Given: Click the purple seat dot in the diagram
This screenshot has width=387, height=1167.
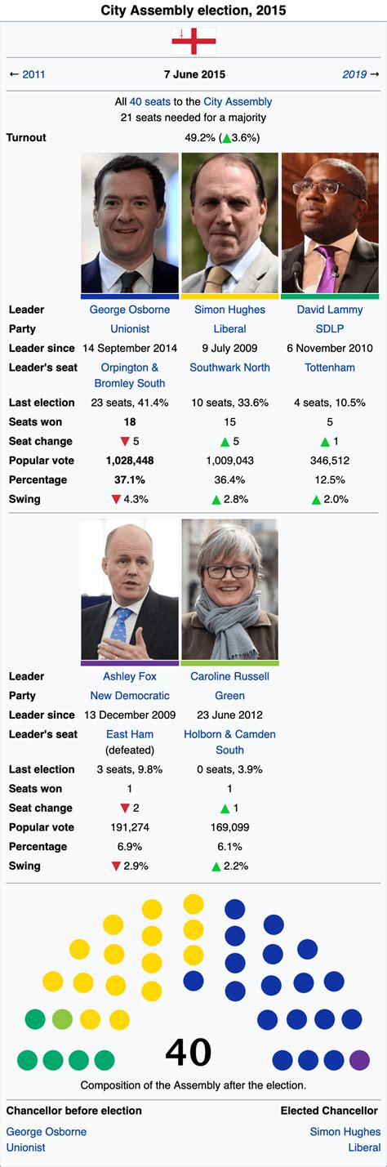Looking at the screenshot, I should point(359,1060).
